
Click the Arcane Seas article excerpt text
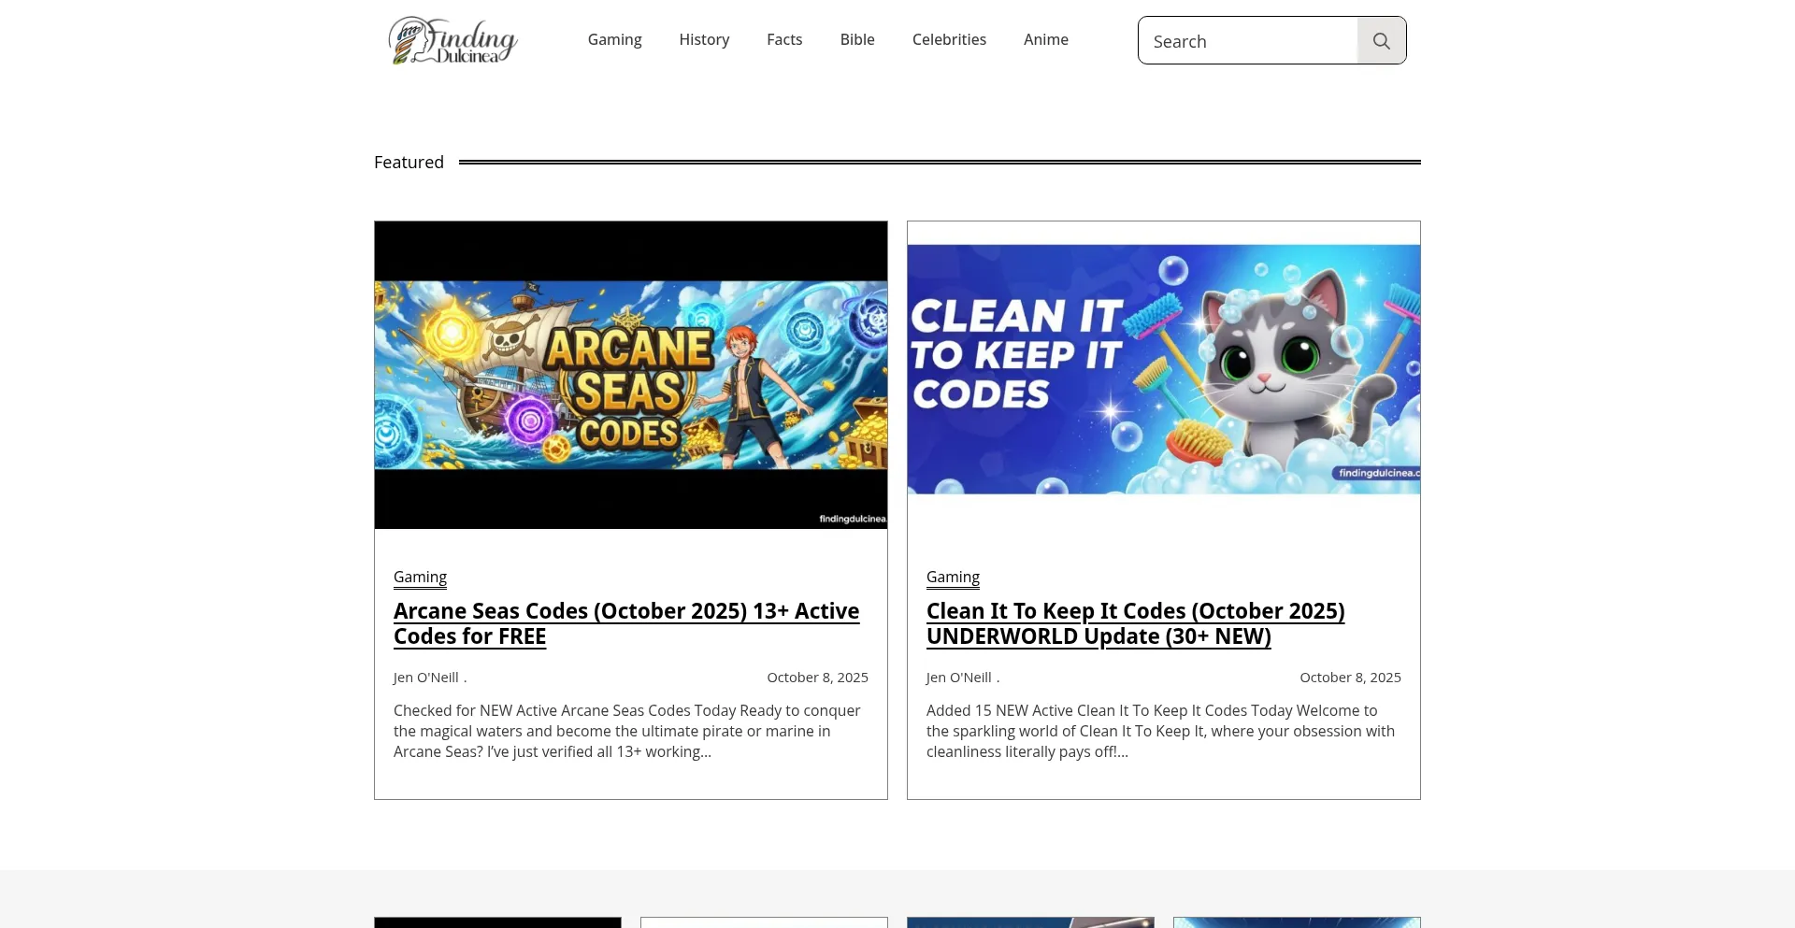coord(626,731)
